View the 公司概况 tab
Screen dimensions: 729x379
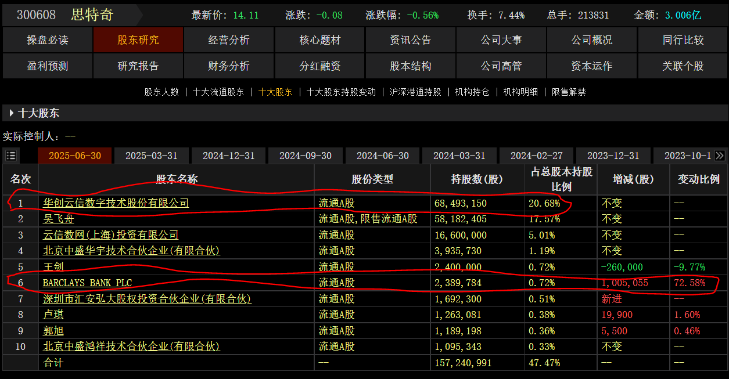coord(592,40)
